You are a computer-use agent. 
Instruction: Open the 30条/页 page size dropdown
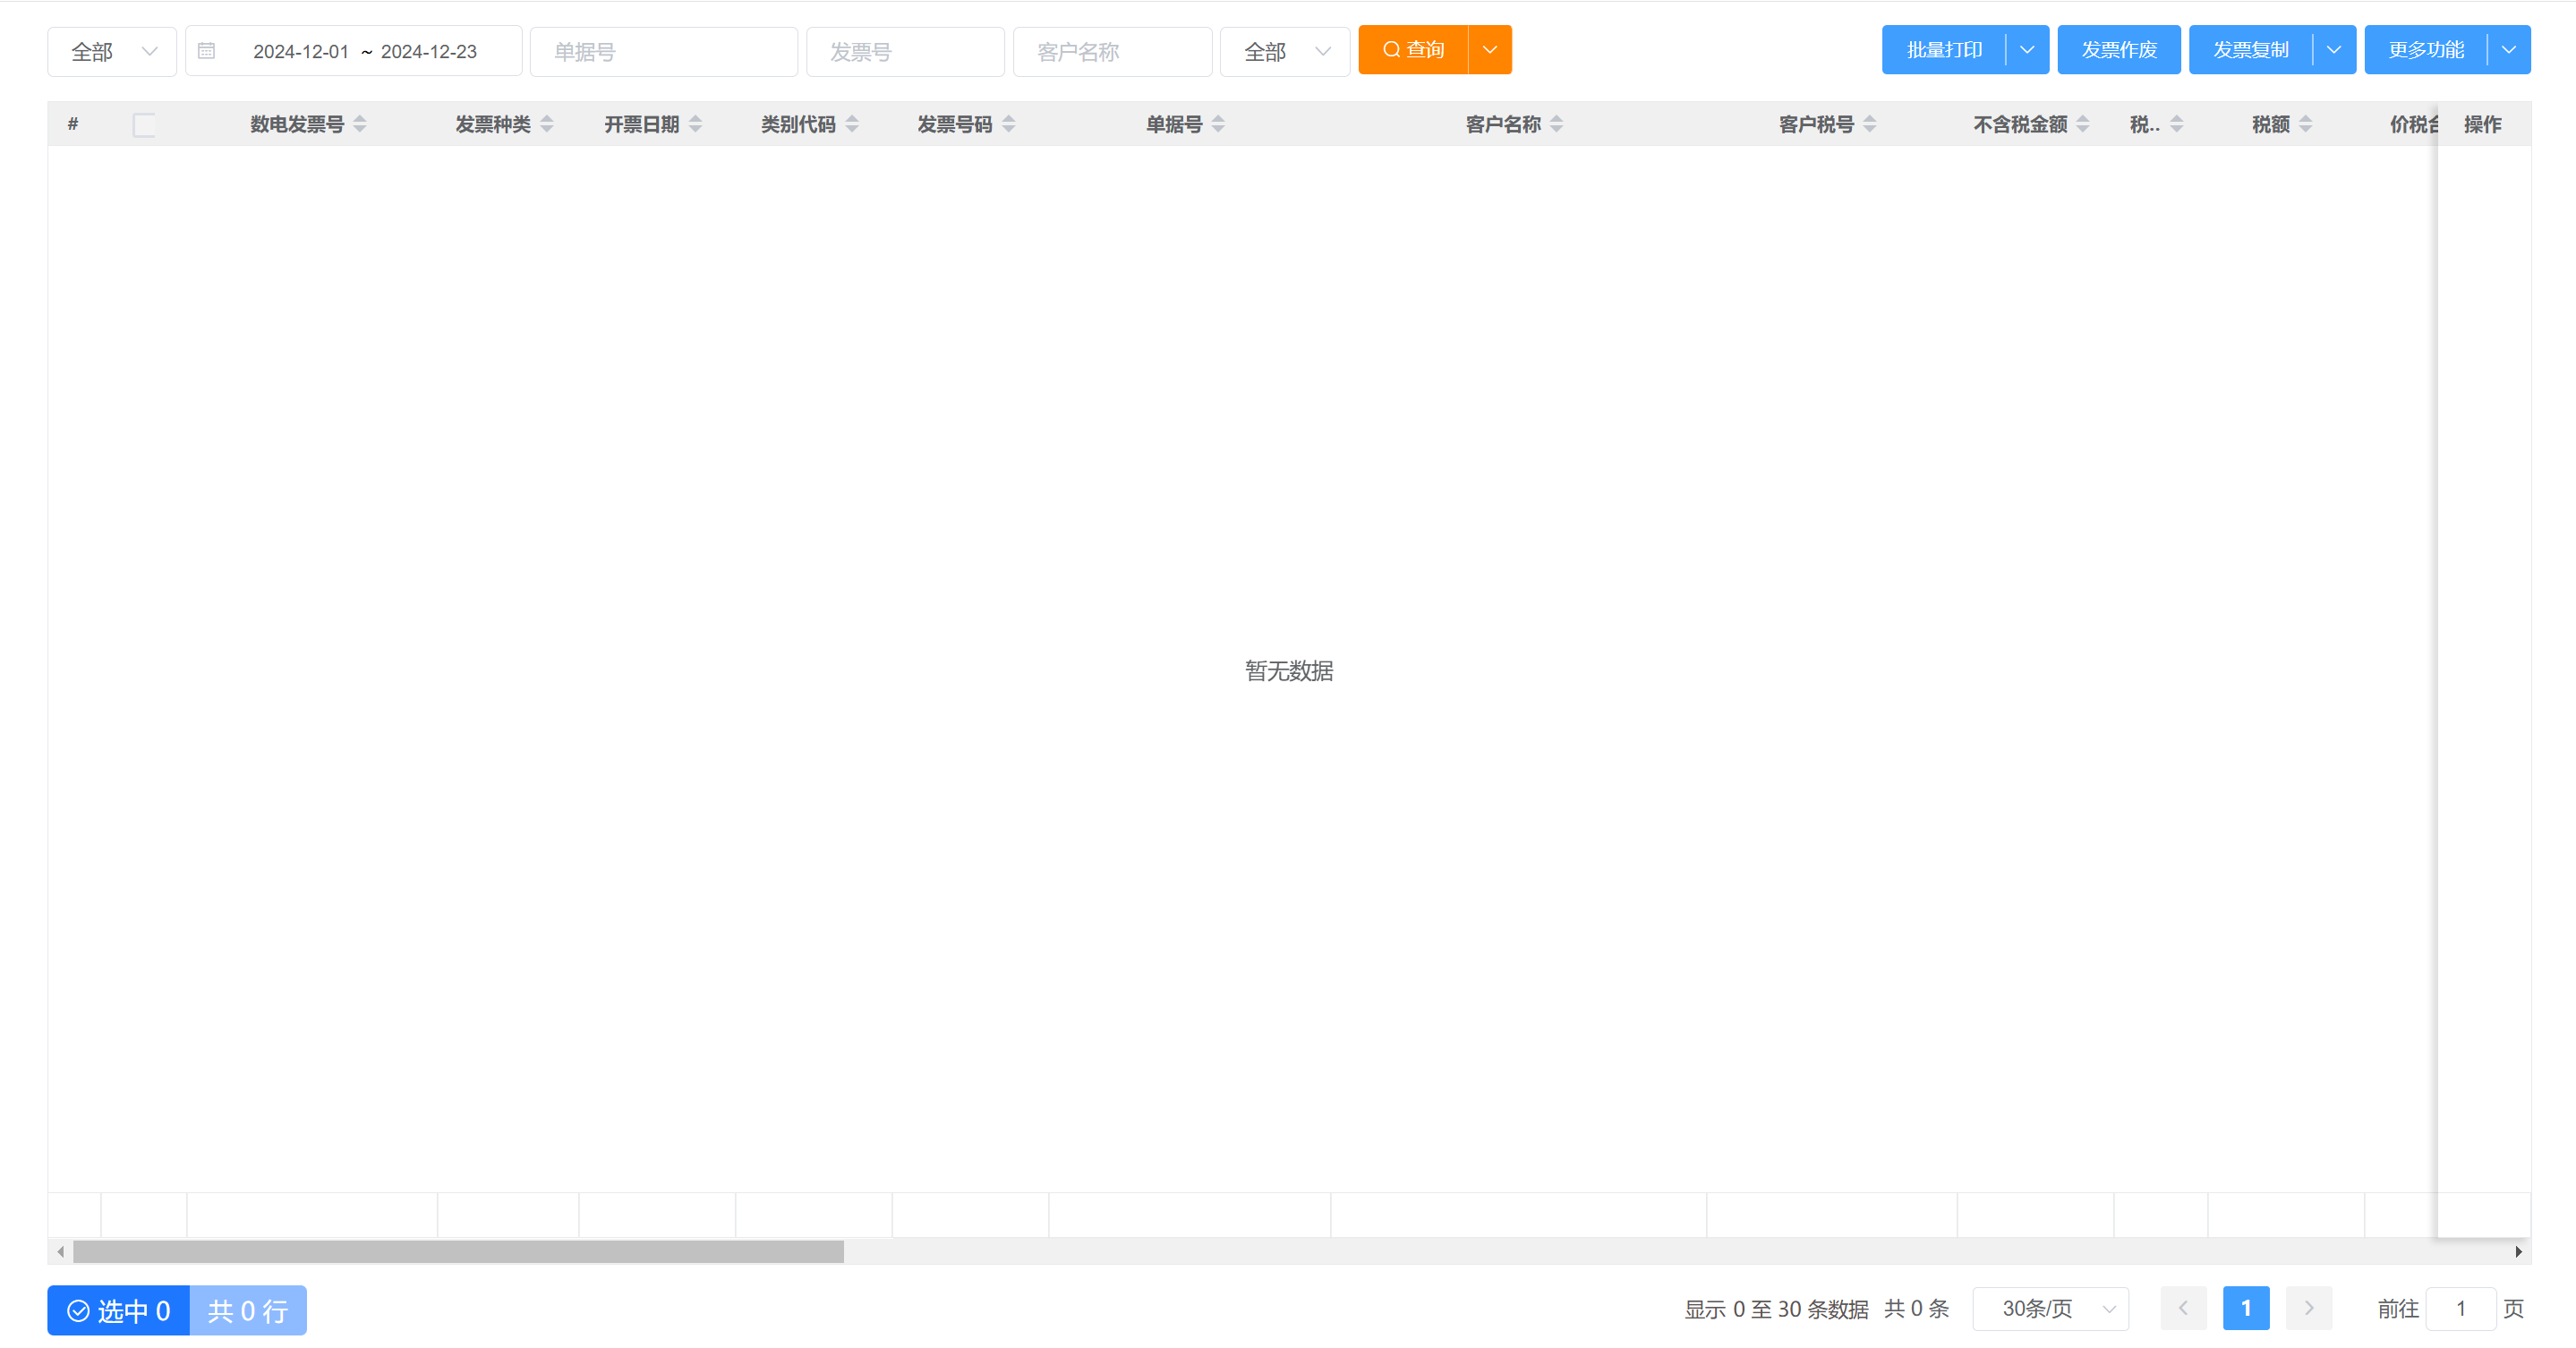click(x=2050, y=1308)
